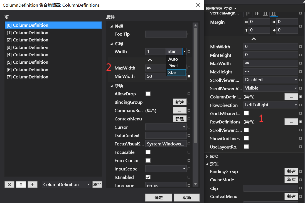Viewport: 305px width, 203px height.
Task: Click the 确定 button
Action: [x=158, y=197]
